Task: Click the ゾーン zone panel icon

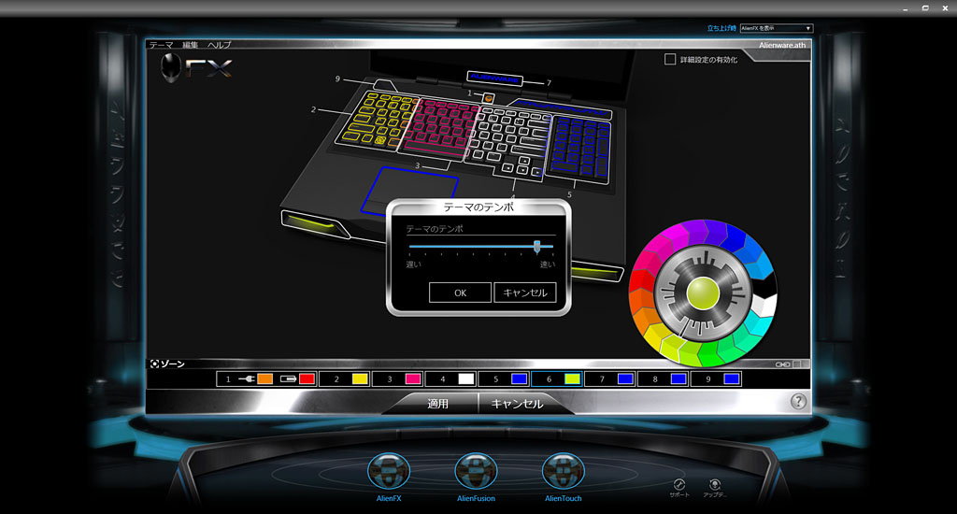Action: (155, 364)
